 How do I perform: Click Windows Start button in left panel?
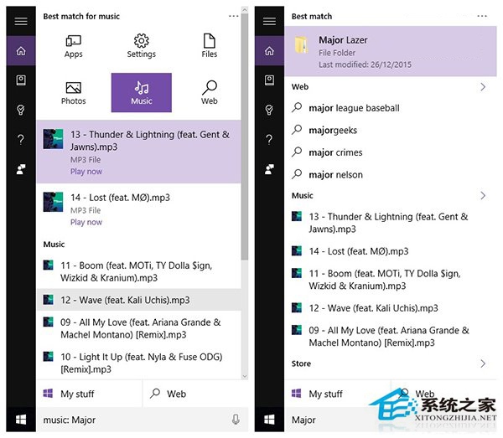click(21, 419)
